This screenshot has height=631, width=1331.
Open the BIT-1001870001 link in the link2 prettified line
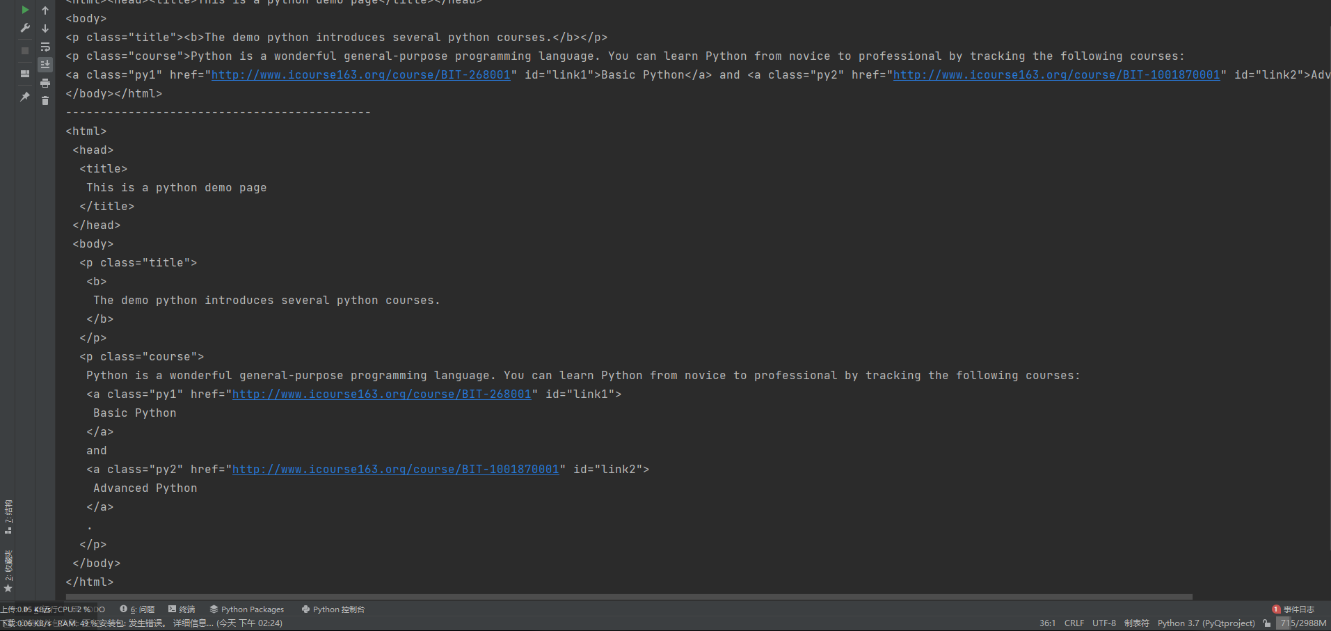click(x=395, y=469)
